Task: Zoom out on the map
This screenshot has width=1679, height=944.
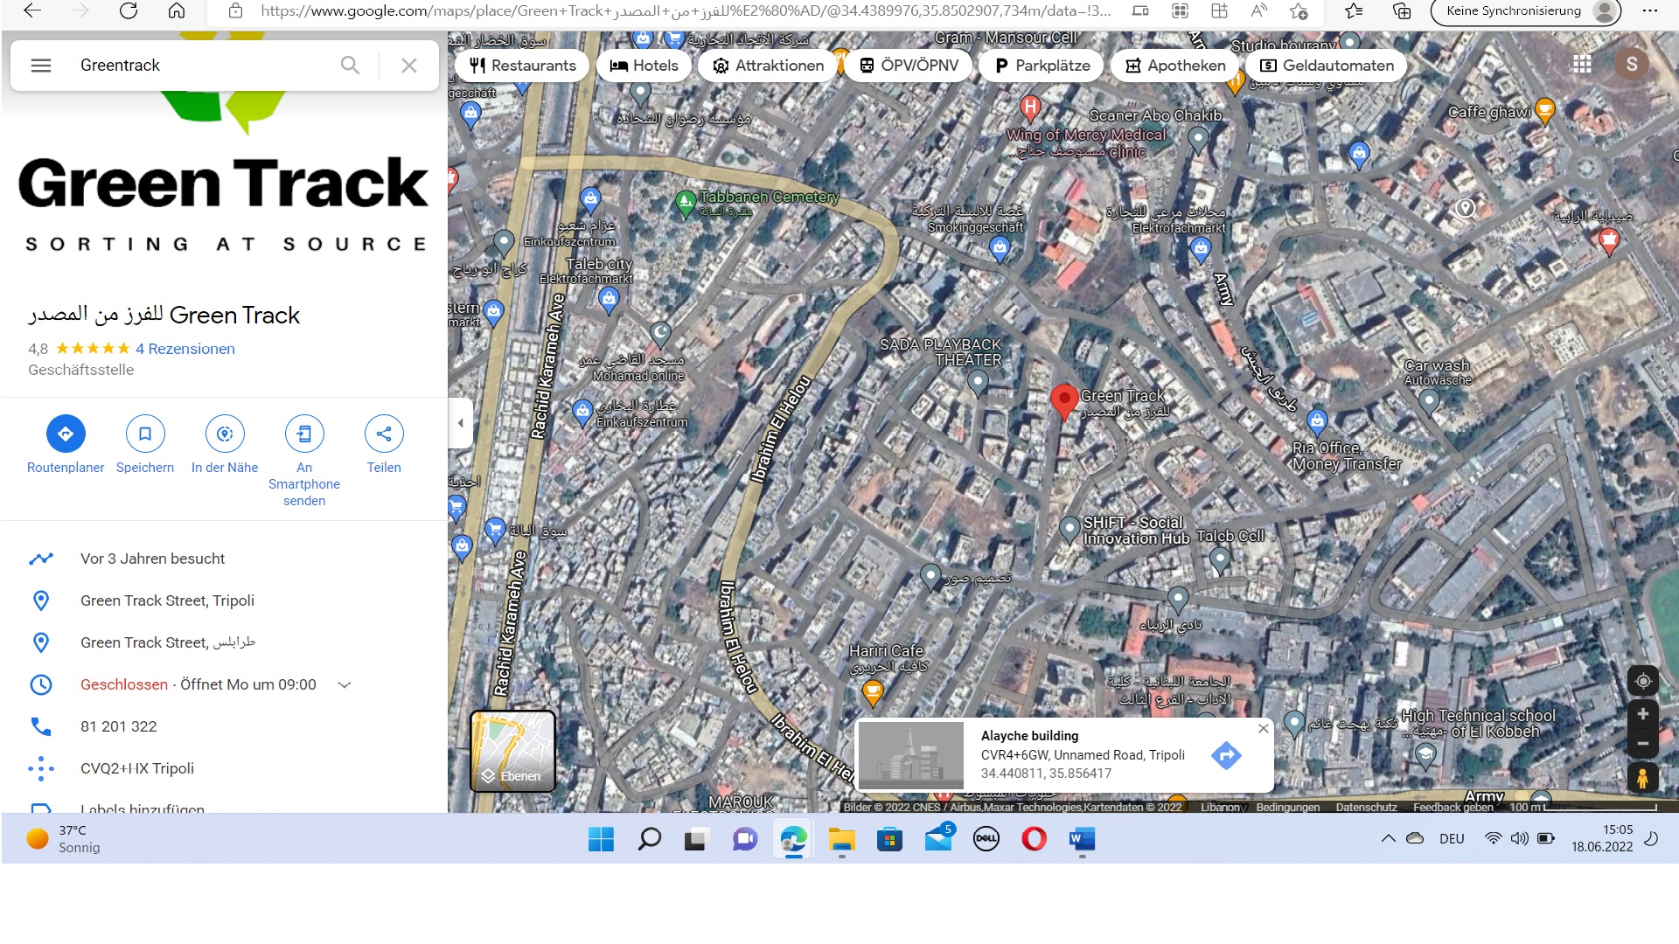Action: point(1643,744)
